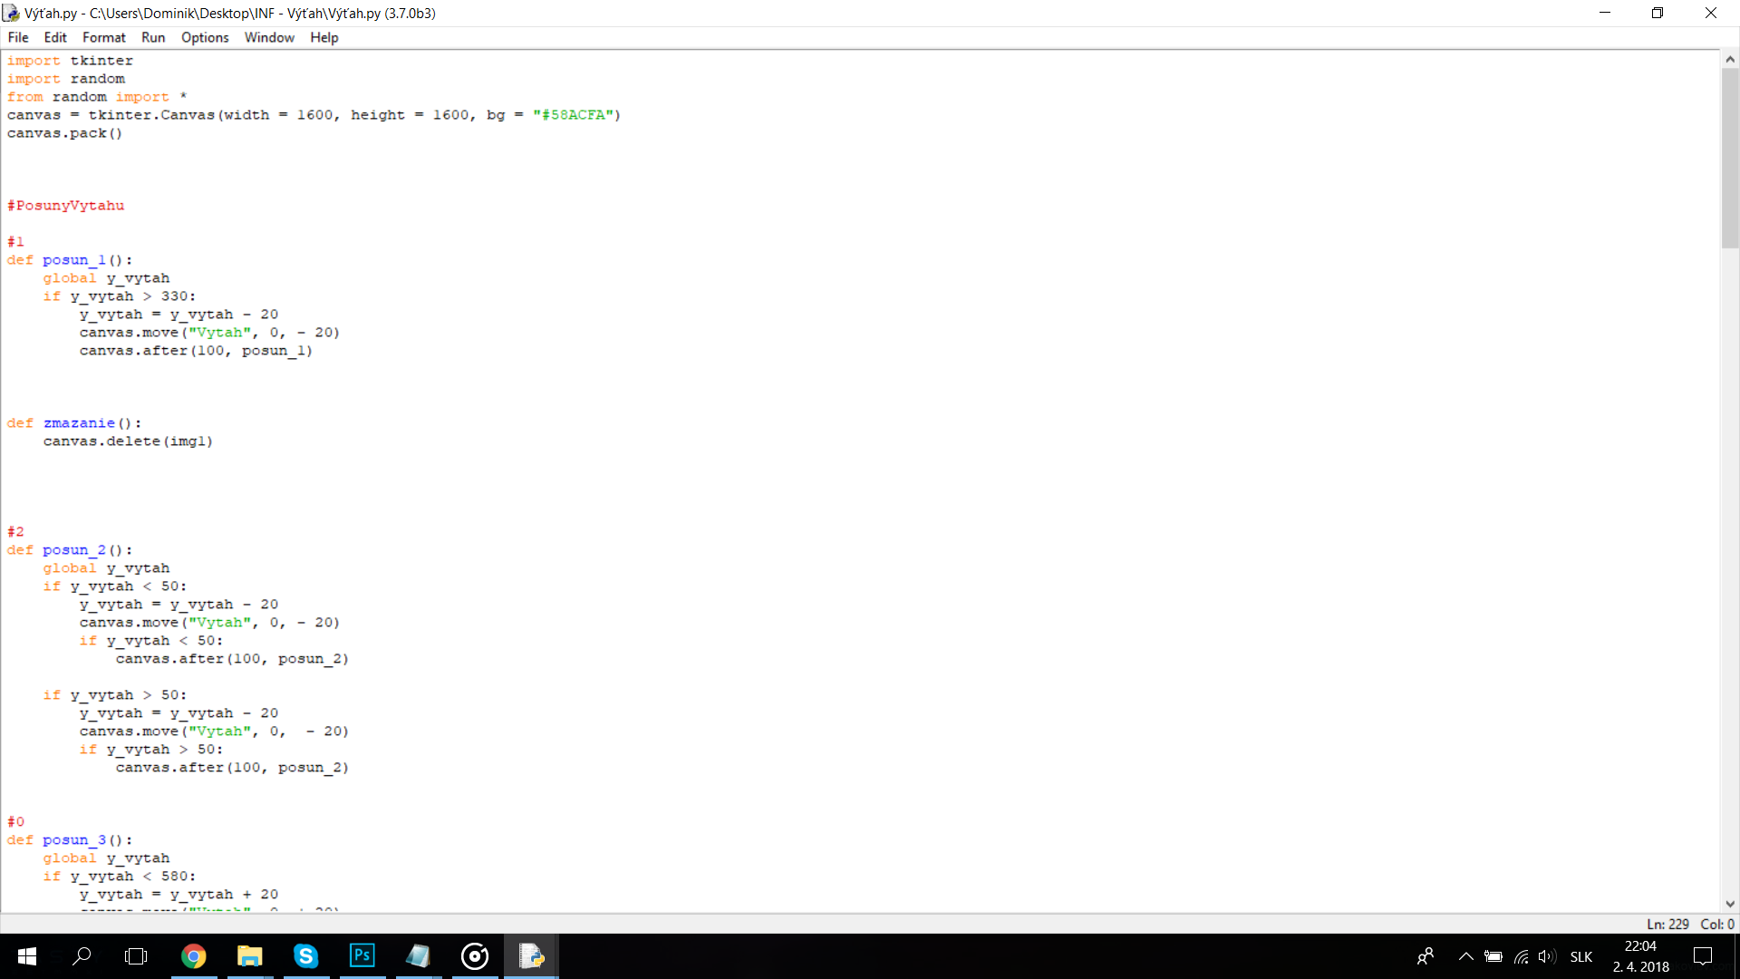Open Chrome from the taskbar
This screenshot has width=1740, height=979.
[x=193, y=956]
